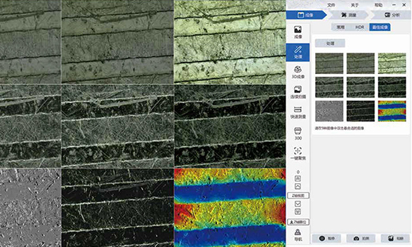
Task: Switch to the 测量 measurement step tab
Action: point(349,15)
